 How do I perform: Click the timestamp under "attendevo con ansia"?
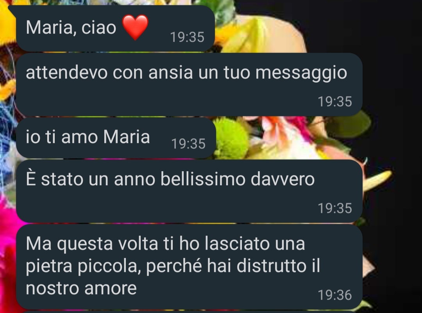tap(335, 102)
